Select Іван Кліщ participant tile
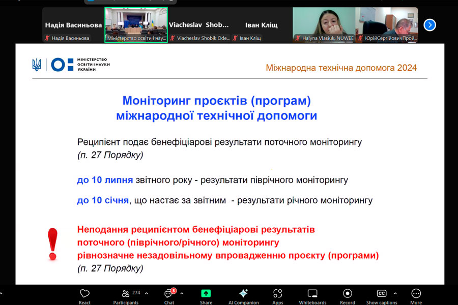The height and width of the screenshot is (305, 458). tap(261, 25)
